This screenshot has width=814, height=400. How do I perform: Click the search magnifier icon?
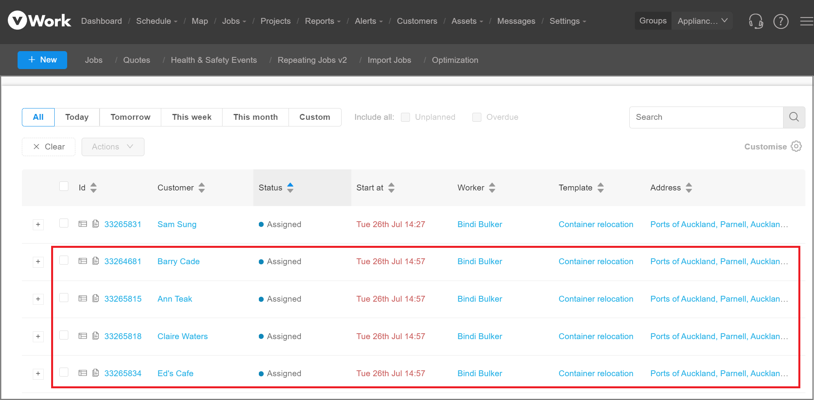click(x=794, y=117)
